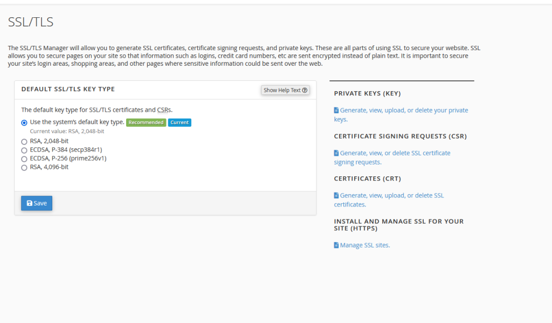Click the document icon beside SSL certificates link
Screen dimensions: 552x323
click(x=336, y=196)
